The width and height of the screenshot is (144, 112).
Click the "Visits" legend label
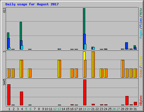(x=141, y=61)
